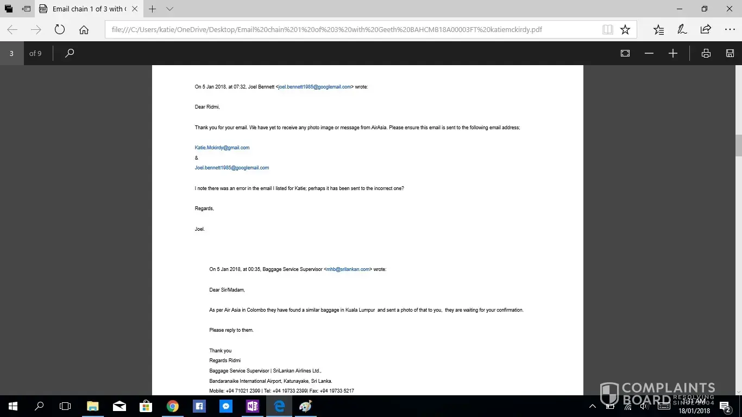
Task: Select the Email chain 1 of 3 tab
Action: [x=89, y=9]
